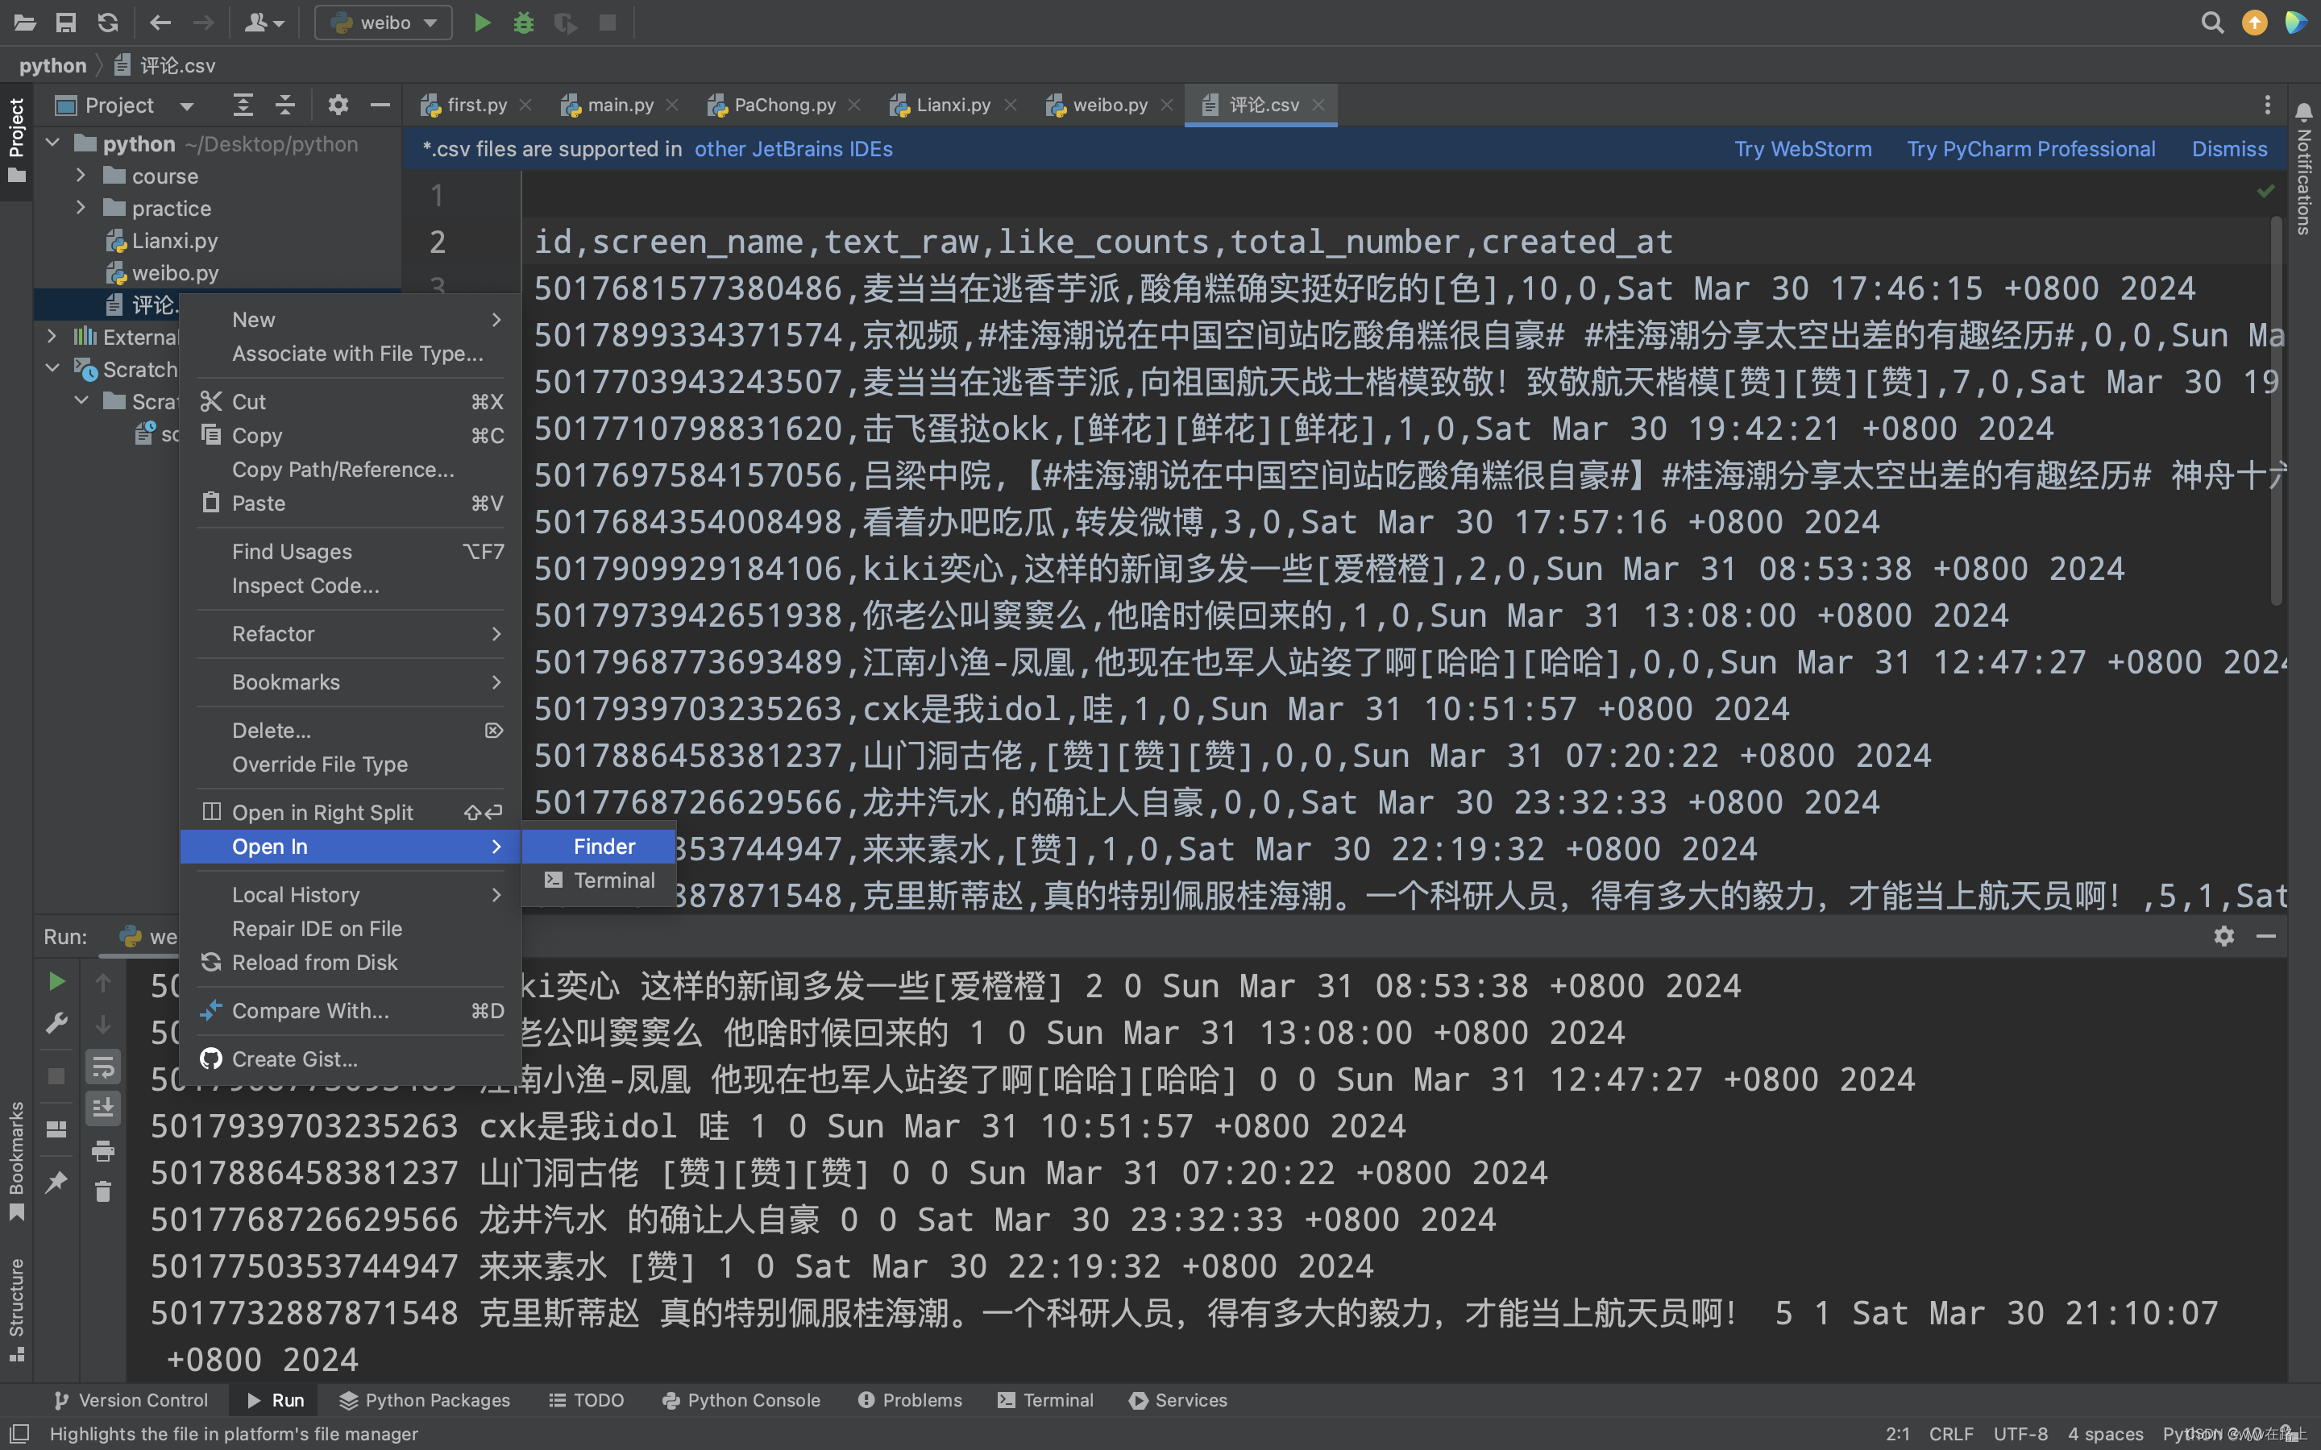The width and height of the screenshot is (2321, 1450).
Task: Open Problems tool window
Action: [909, 1400]
